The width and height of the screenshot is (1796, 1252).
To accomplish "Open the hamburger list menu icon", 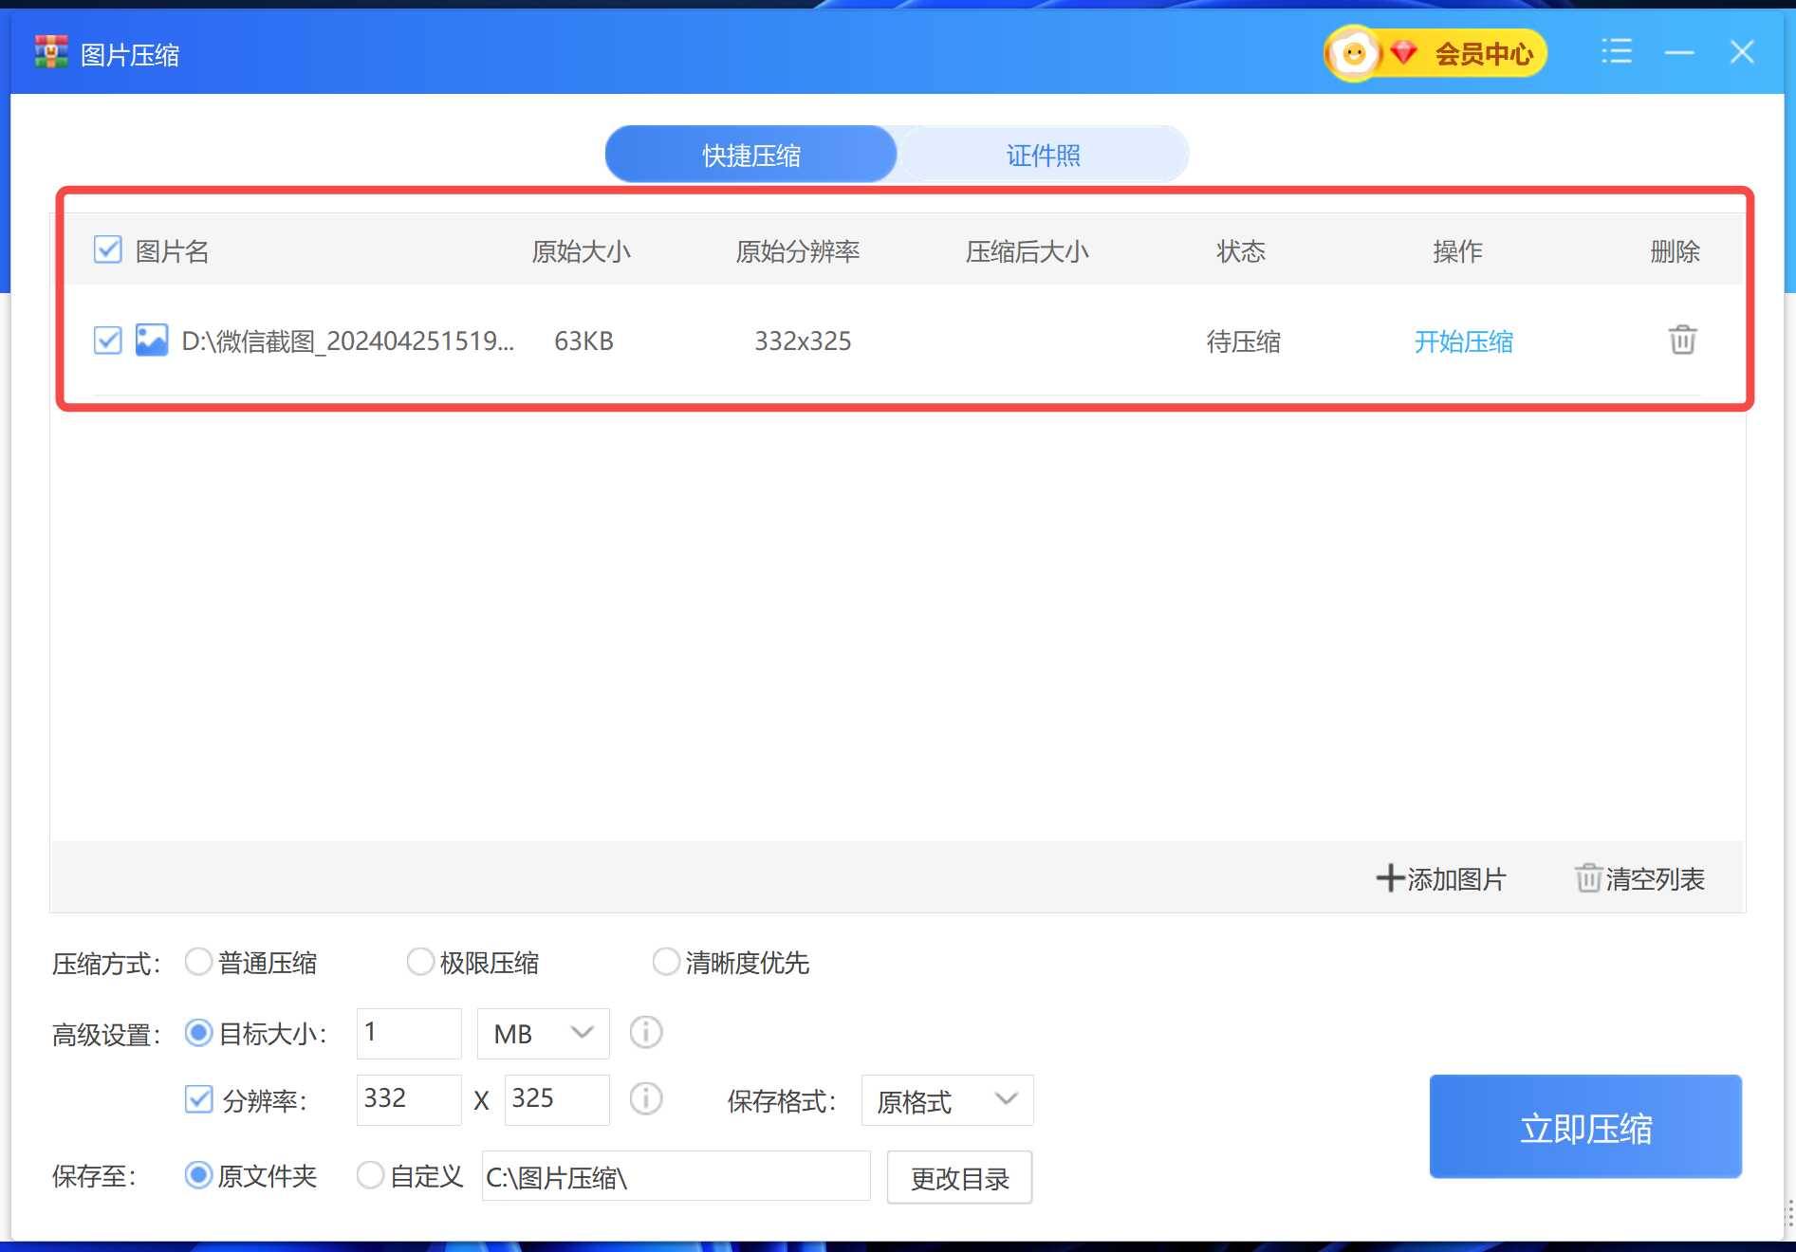I will tap(1617, 51).
